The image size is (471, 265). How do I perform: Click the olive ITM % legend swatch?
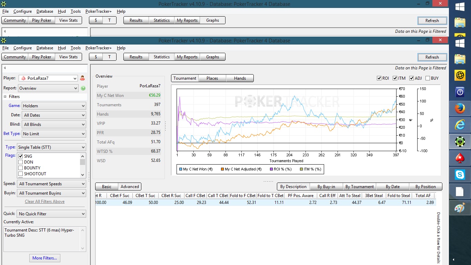point(301,169)
